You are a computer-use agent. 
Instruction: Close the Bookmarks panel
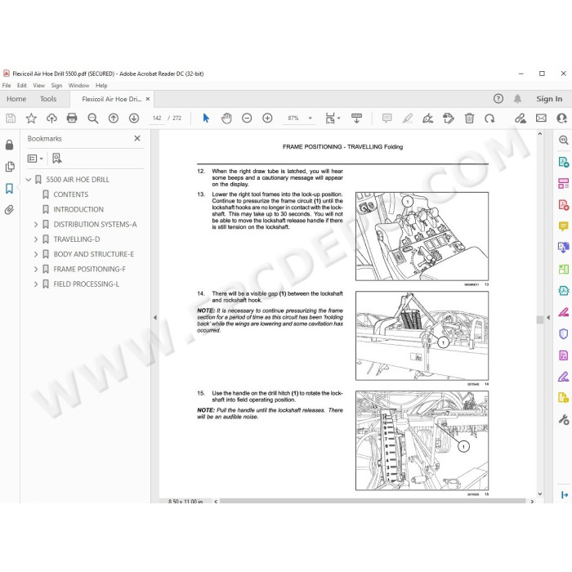tap(137, 138)
